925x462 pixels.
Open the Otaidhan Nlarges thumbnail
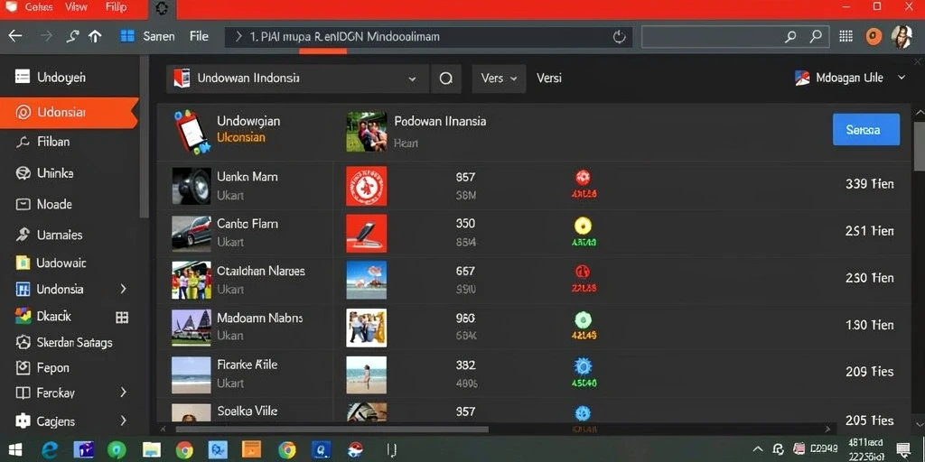point(192,280)
